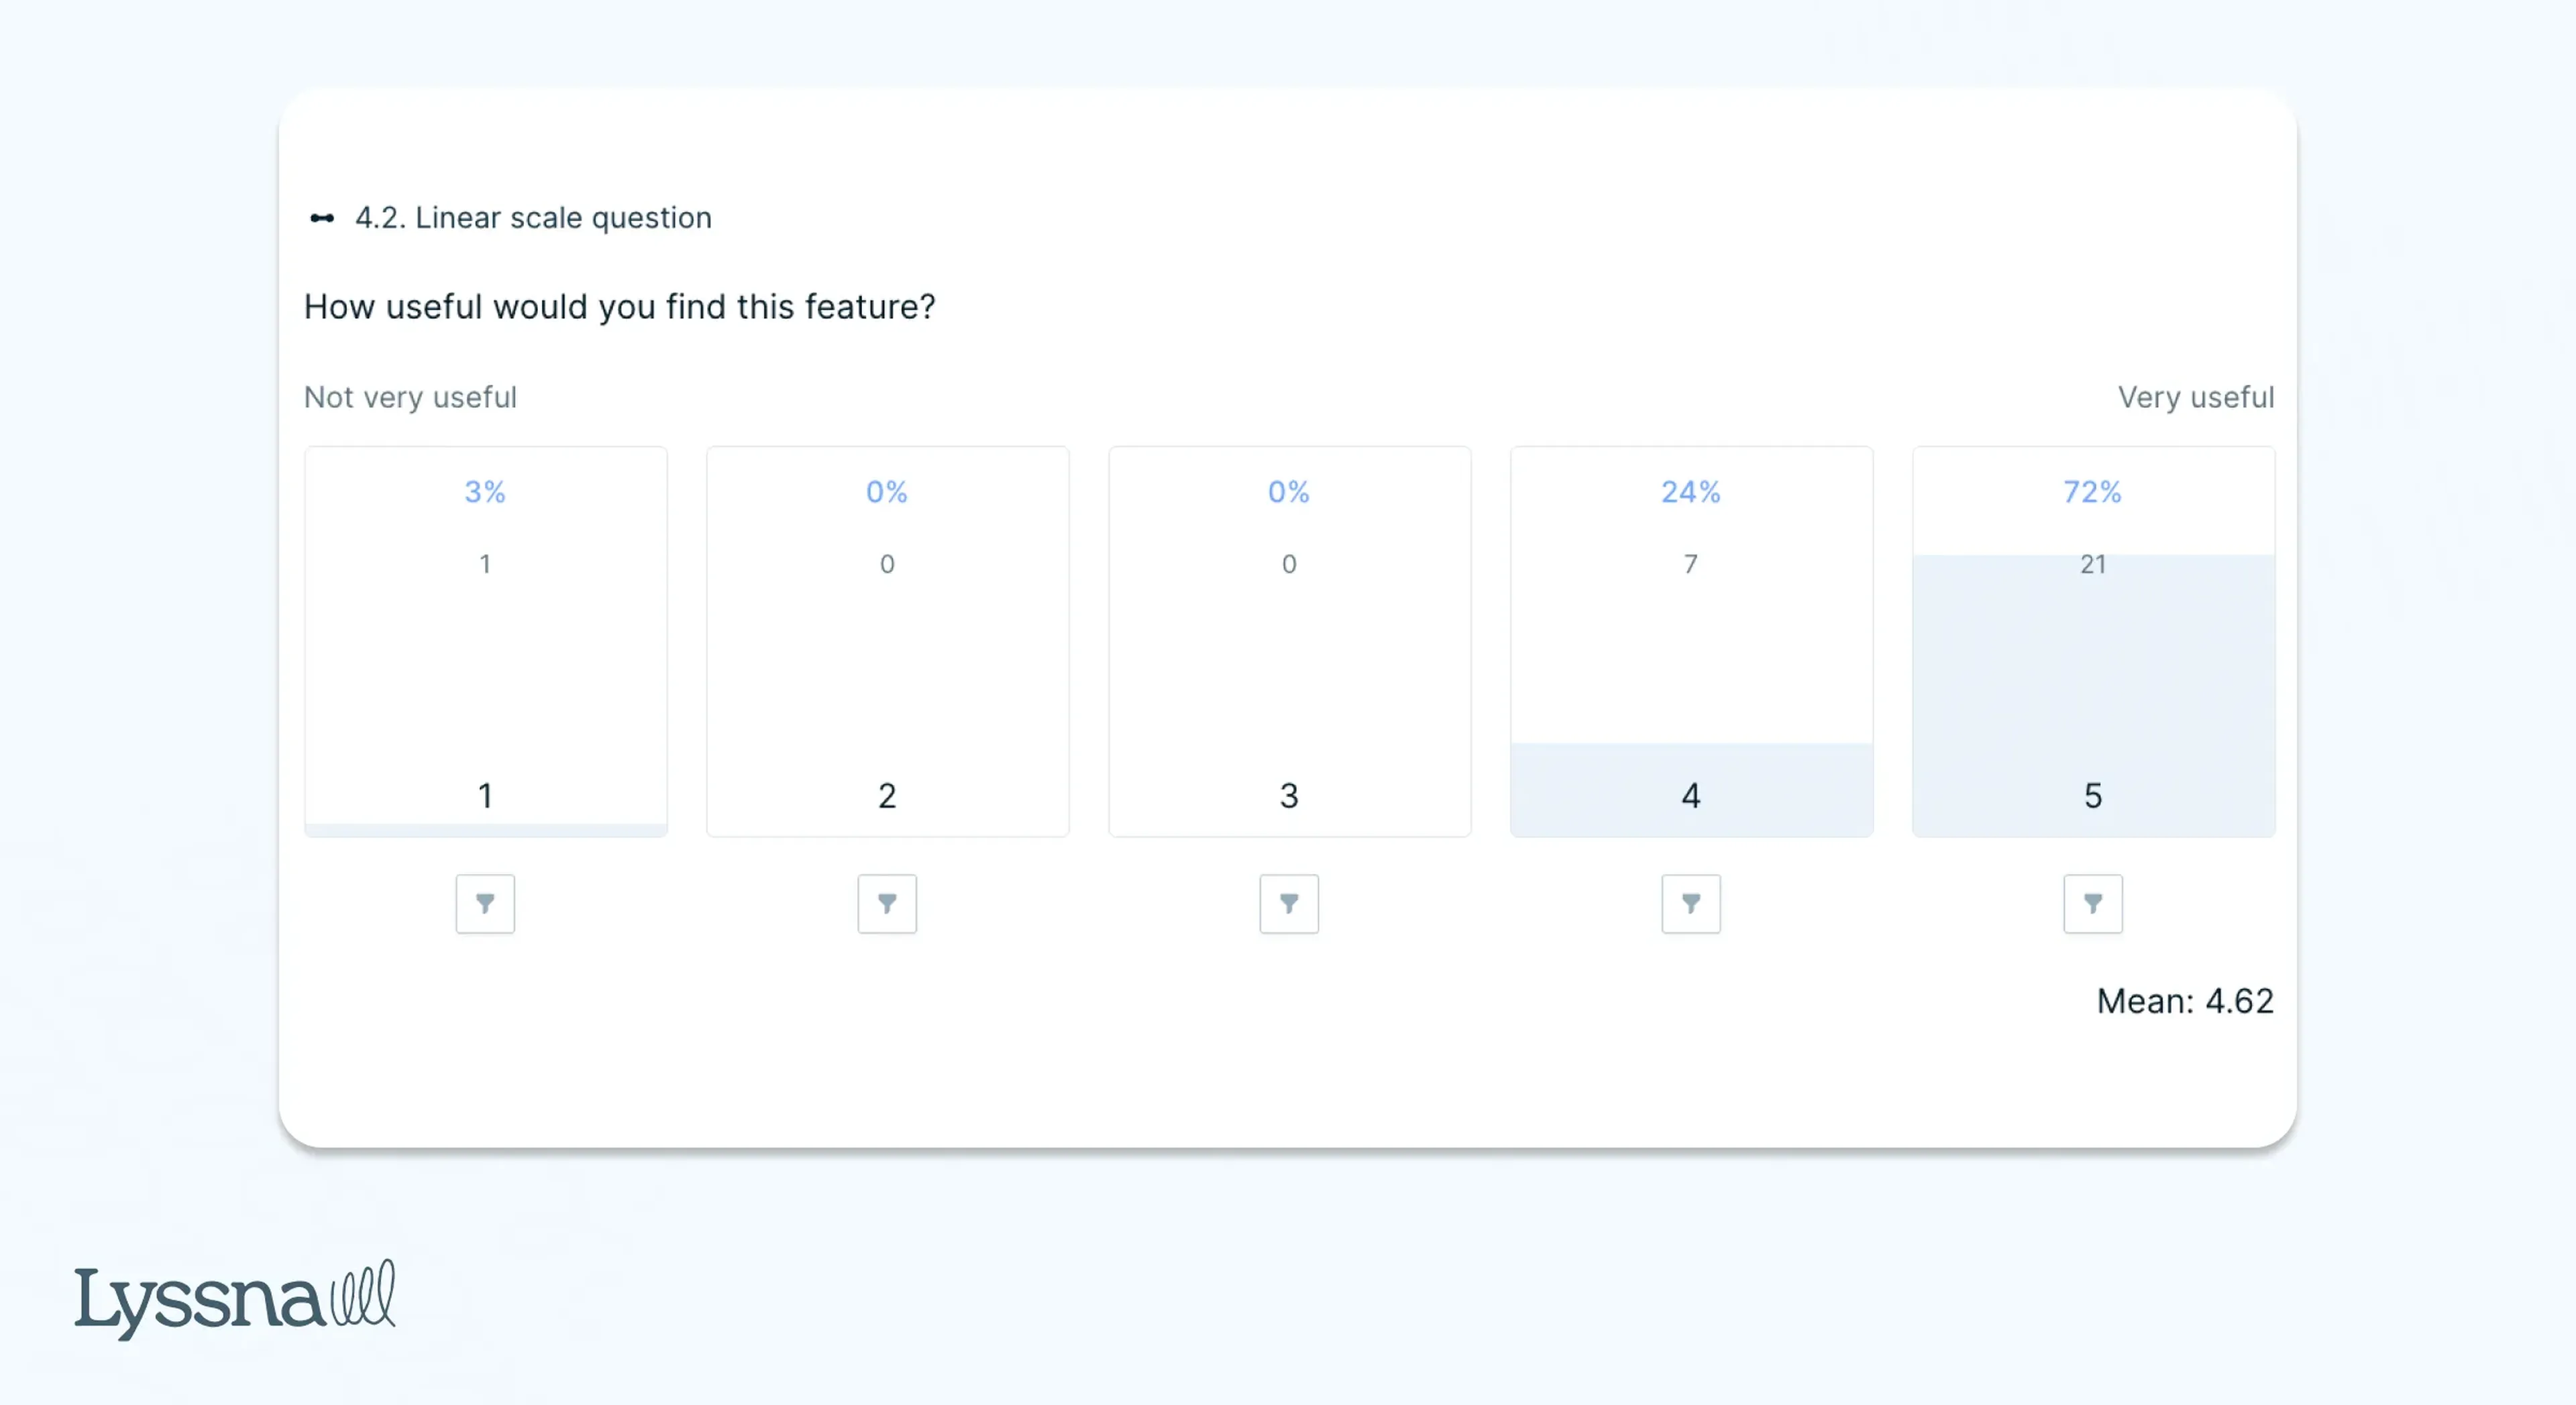The width and height of the screenshot is (2576, 1405).
Task: Filter responses by rating 2
Action: tap(887, 904)
